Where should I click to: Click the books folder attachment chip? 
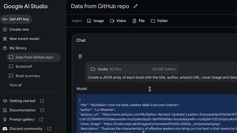click(133, 69)
